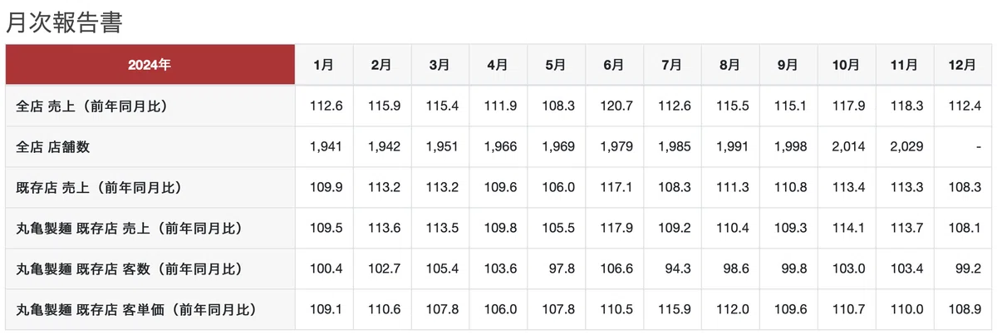Select the 10月 column header
The height and width of the screenshot is (335, 997).
[x=847, y=65]
